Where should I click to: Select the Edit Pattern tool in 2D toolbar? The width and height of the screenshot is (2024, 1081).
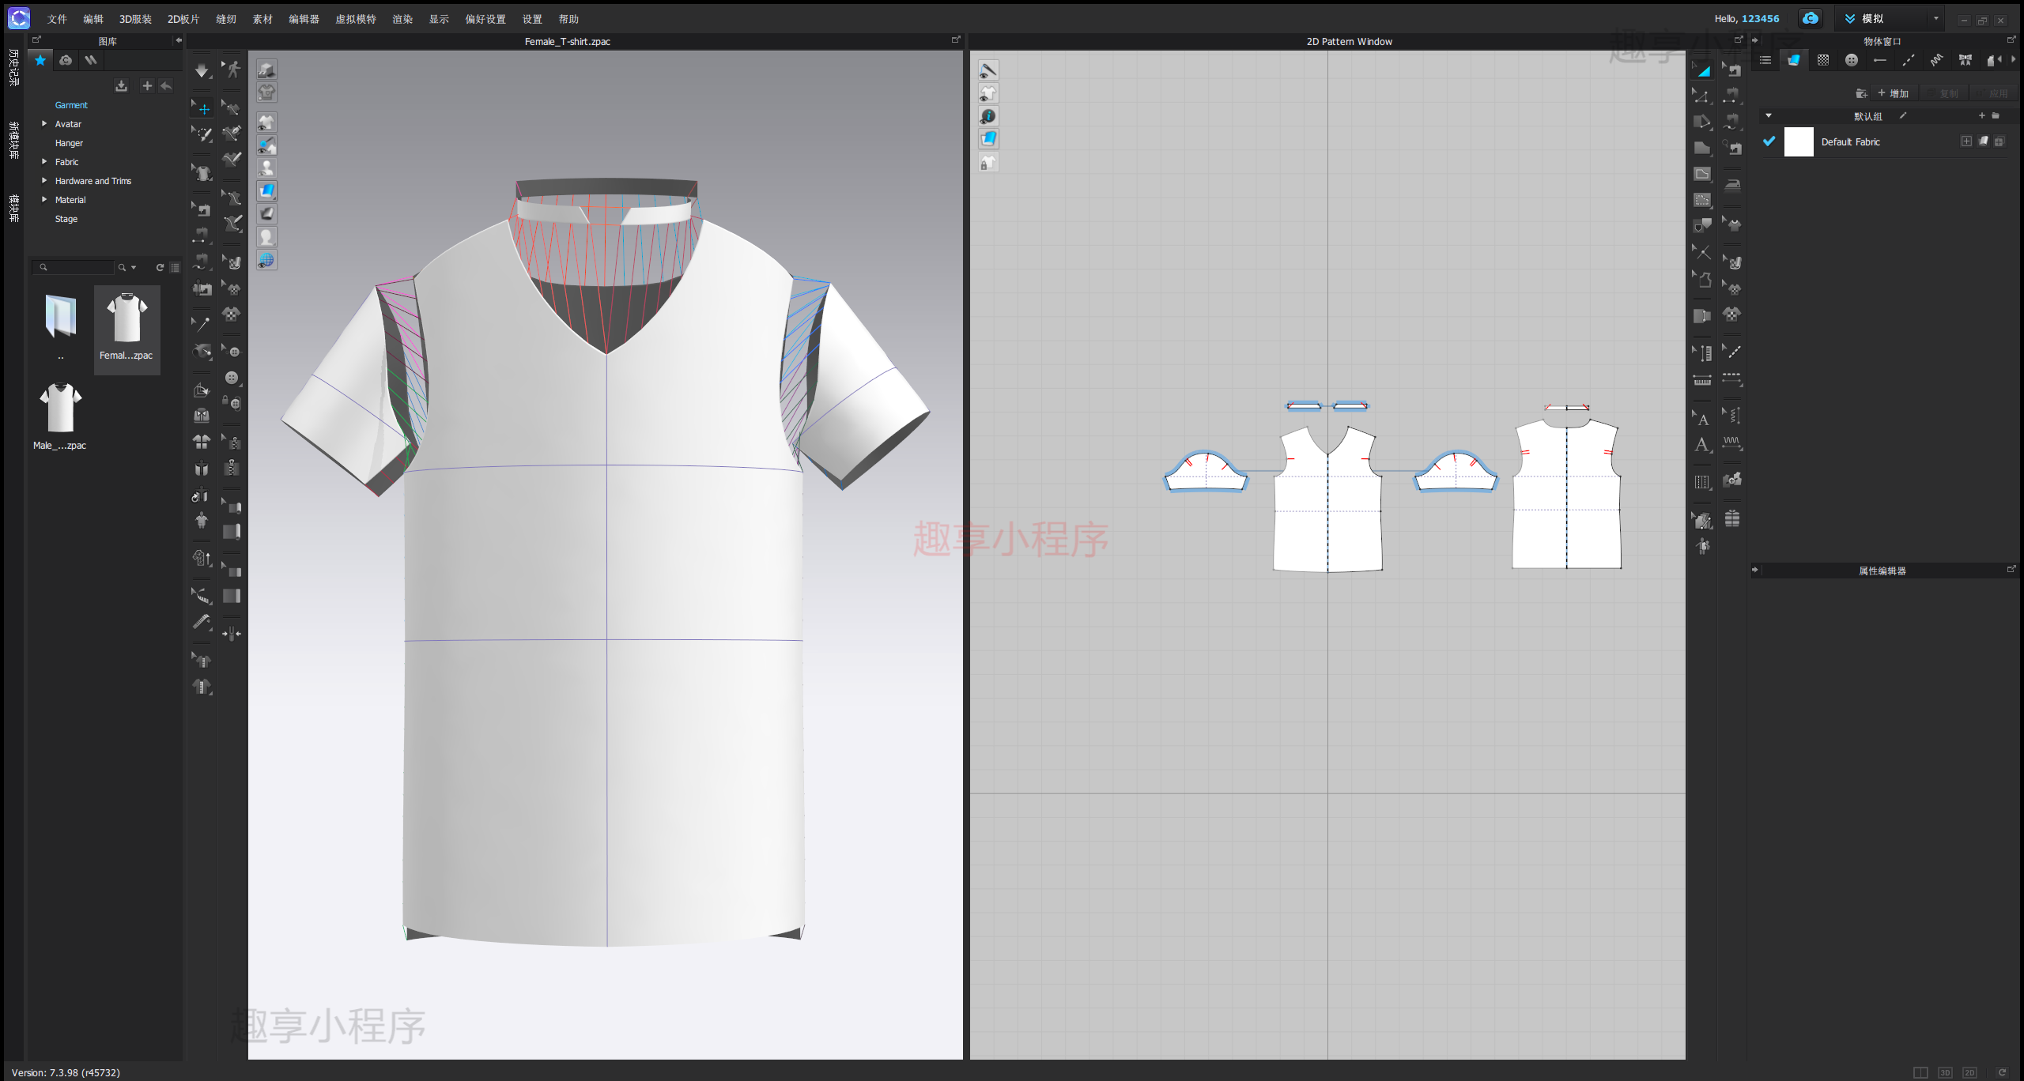pyautogui.click(x=1702, y=96)
